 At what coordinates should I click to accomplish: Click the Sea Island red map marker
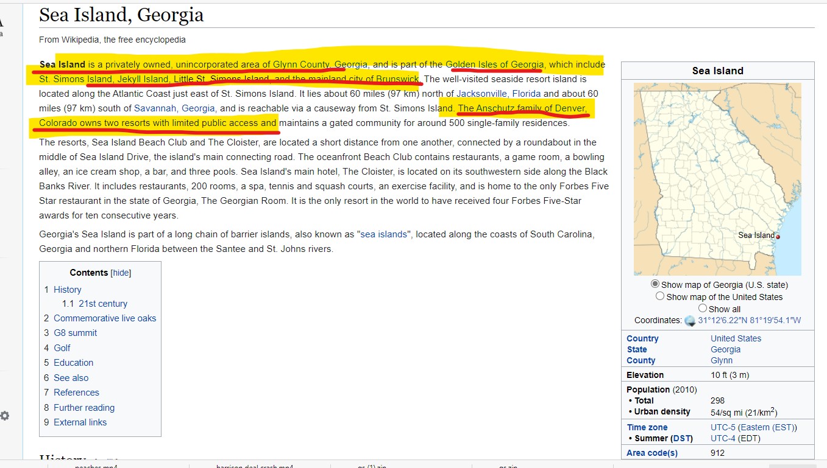[778, 236]
